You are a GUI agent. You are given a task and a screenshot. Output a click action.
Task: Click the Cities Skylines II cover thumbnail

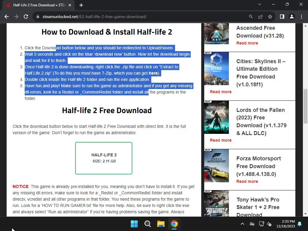tap(217, 69)
